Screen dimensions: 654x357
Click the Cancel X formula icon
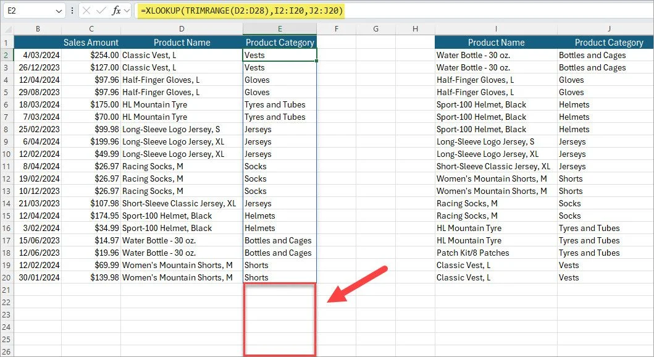click(x=86, y=10)
